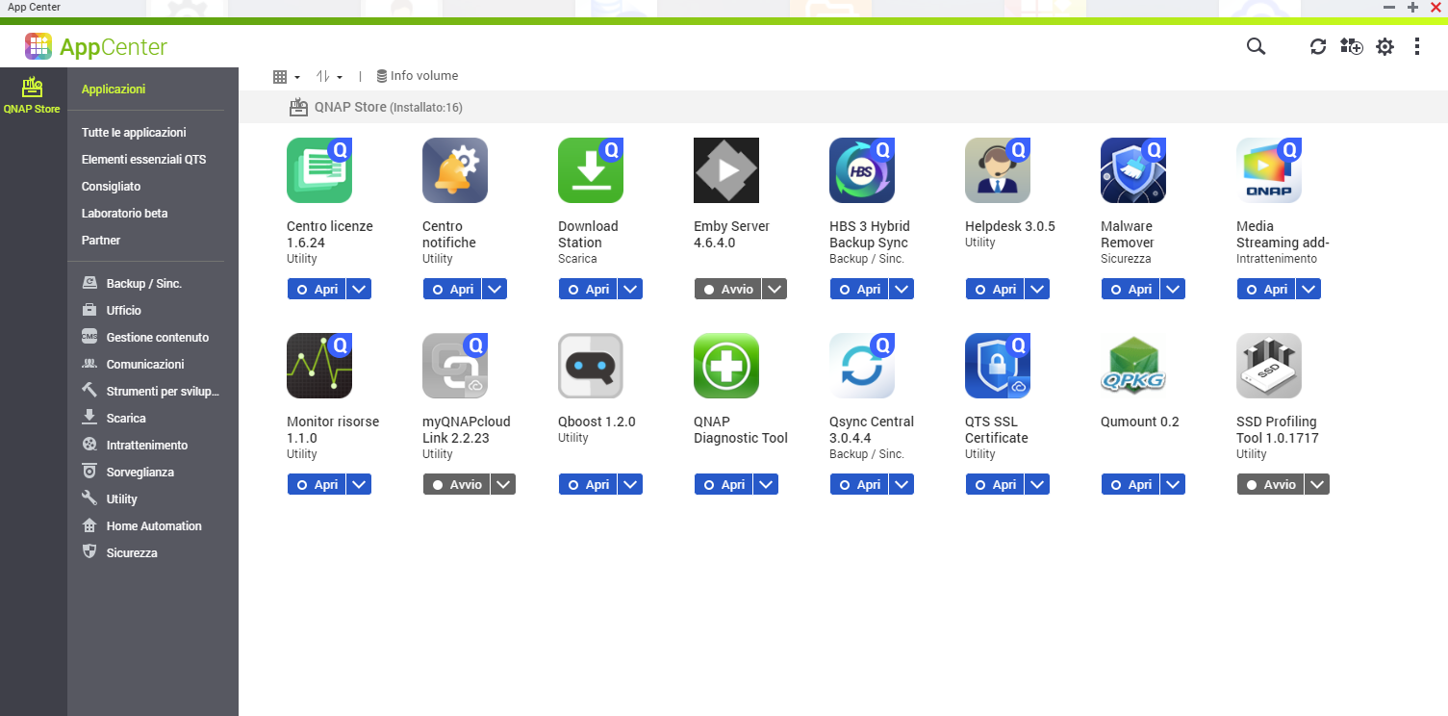The image size is (1448, 716).
Task: Click the Helpdesk app icon
Action: pos(998,170)
